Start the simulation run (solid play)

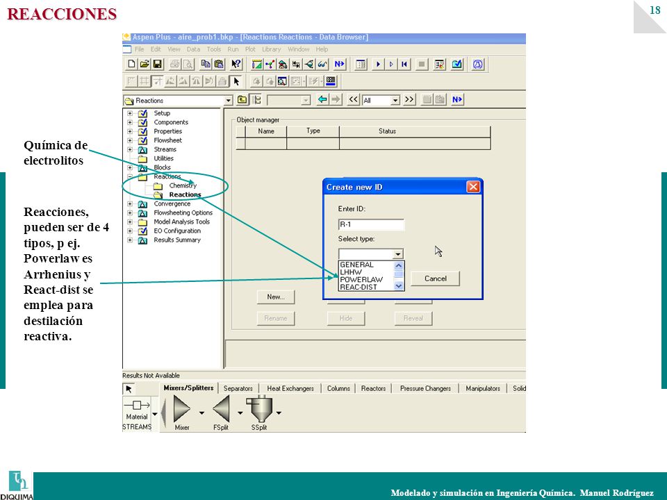tap(378, 64)
